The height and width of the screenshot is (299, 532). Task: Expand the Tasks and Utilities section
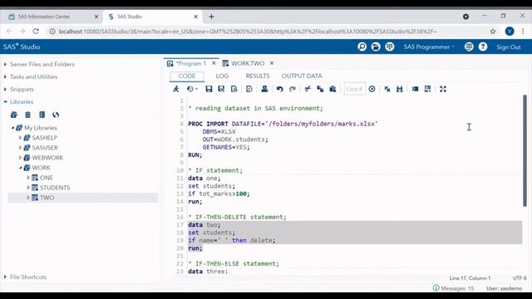pyautogui.click(x=5, y=76)
